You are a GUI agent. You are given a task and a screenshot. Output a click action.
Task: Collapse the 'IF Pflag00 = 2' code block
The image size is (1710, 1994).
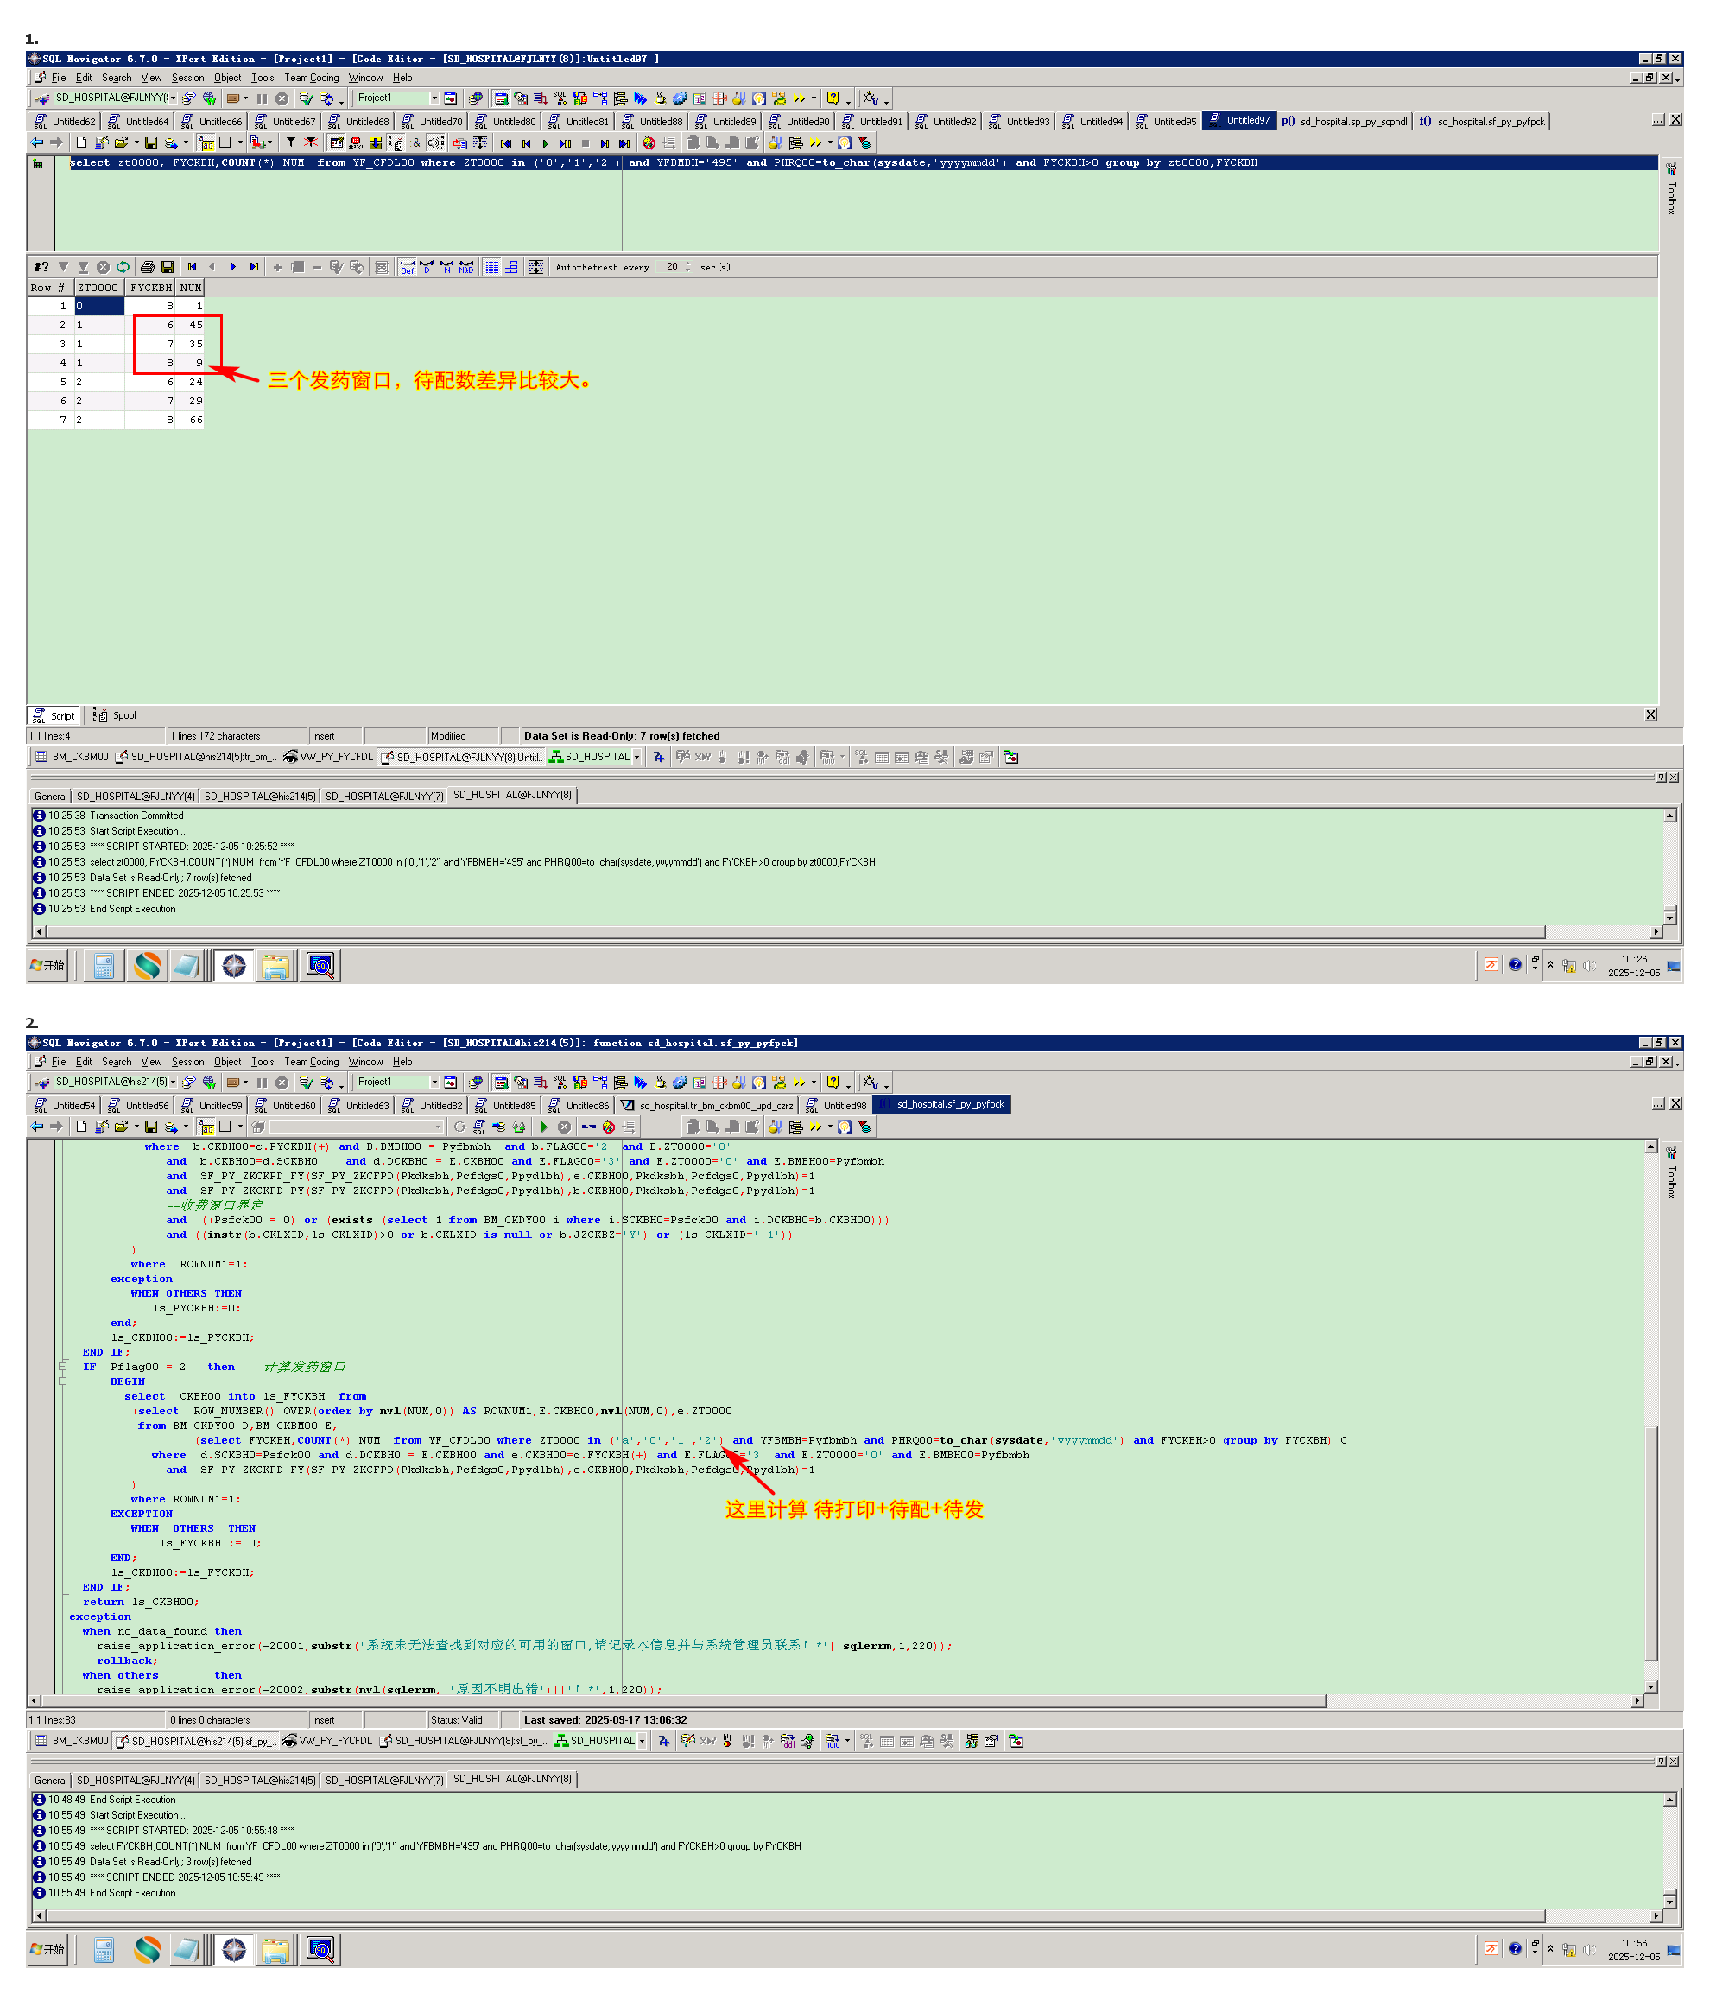[62, 1368]
